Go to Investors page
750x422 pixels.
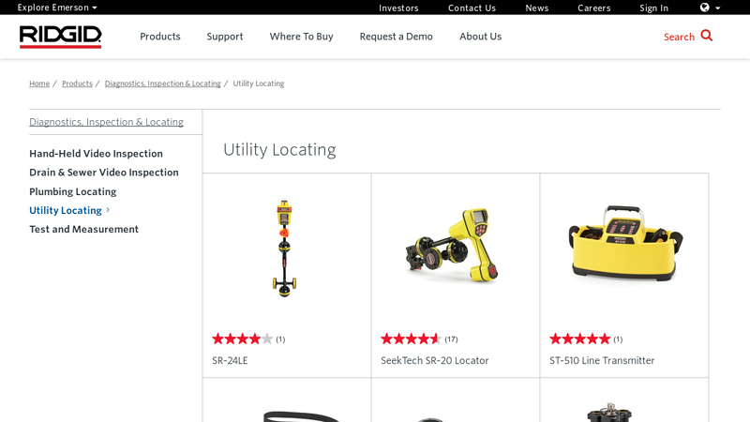coord(398,8)
